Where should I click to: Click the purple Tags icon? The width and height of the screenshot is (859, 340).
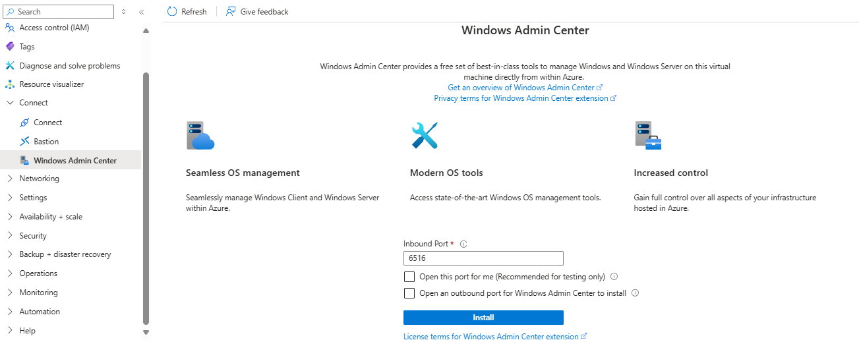(x=10, y=47)
